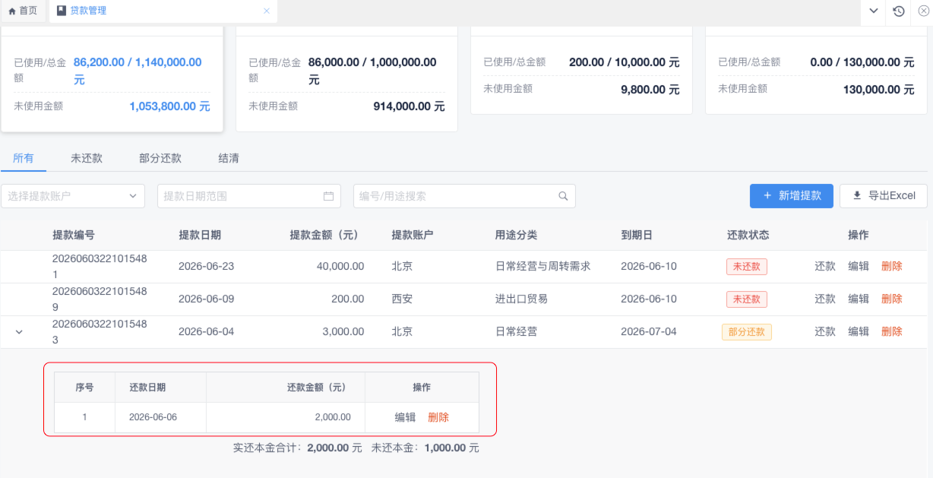Click the 部分还款 status tag
933x478 pixels.
pos(747,332)
